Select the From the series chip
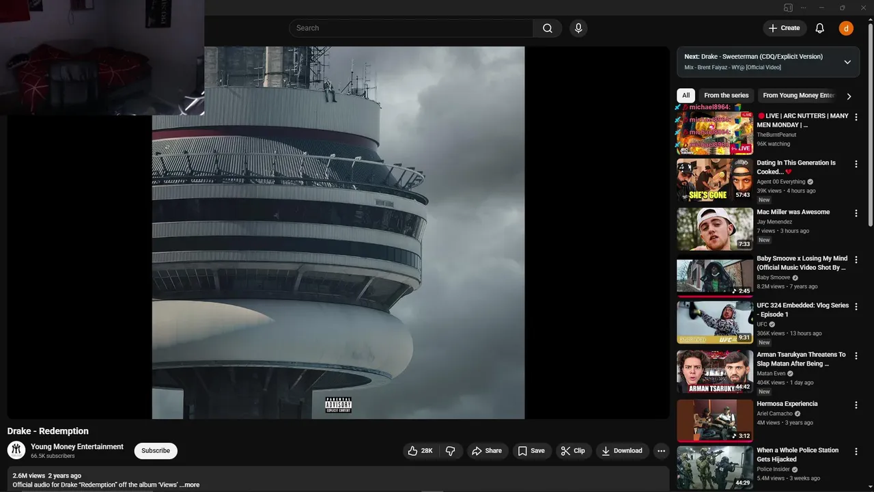The height and width of the screenshot is (492, 874). pos(727,96)
